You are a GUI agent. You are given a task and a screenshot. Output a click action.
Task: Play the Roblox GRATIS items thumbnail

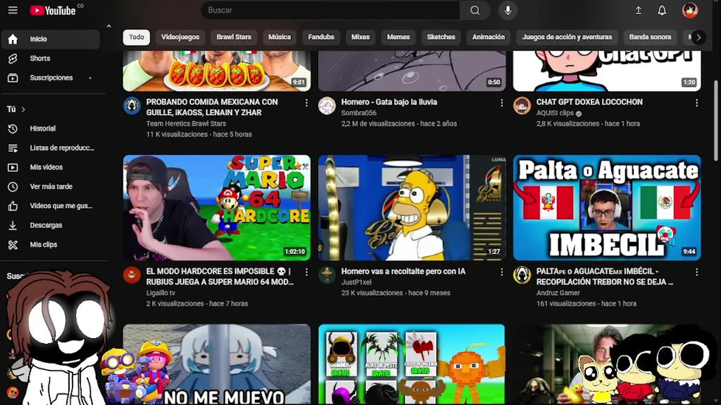pos(412,364)
